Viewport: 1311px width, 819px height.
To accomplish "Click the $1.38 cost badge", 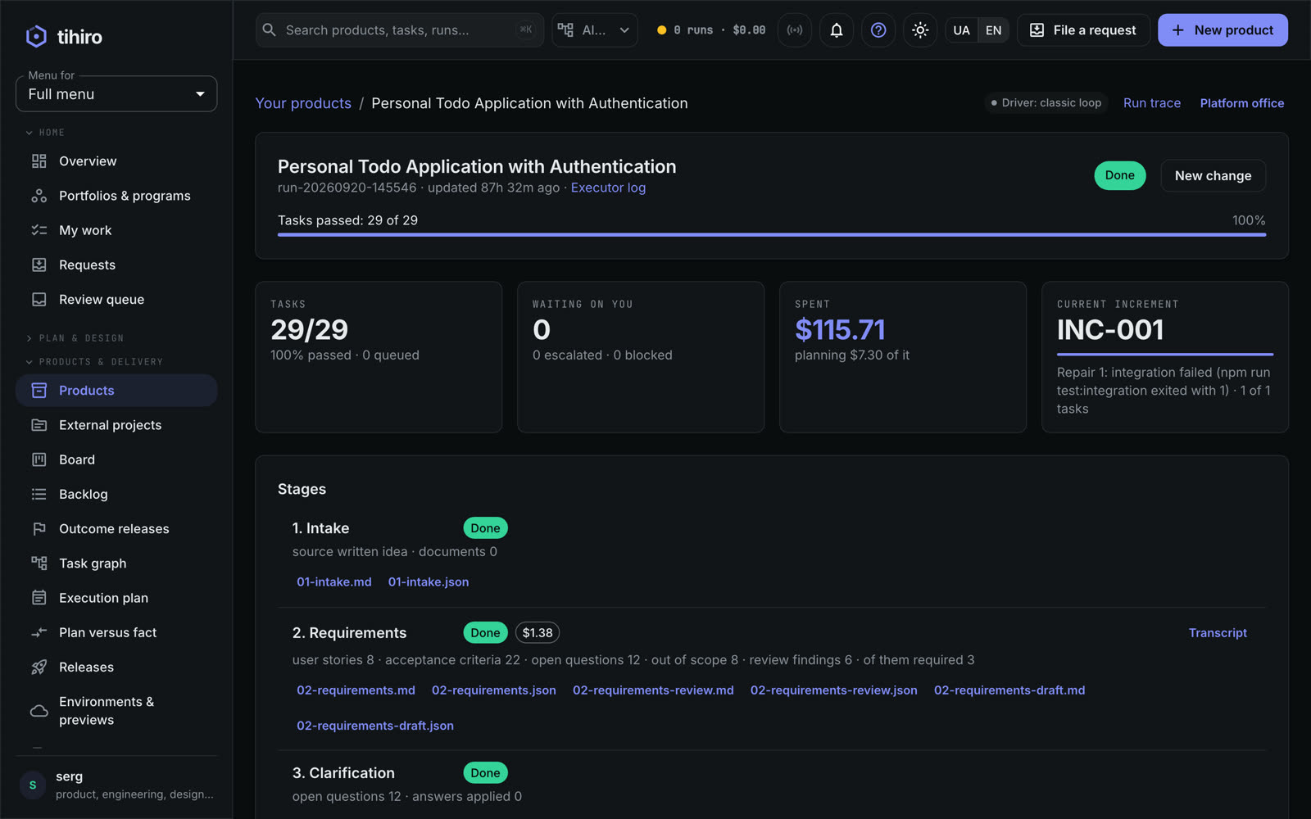I will click(538, 633).
